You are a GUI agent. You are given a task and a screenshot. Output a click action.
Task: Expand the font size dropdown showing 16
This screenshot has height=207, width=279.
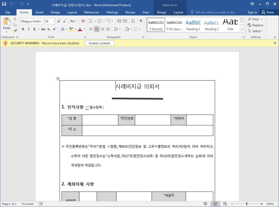tap(54, 21)
